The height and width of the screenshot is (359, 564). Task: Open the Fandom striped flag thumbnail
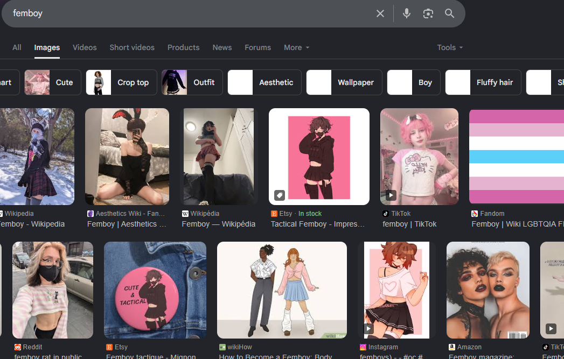tap(517, 157)
